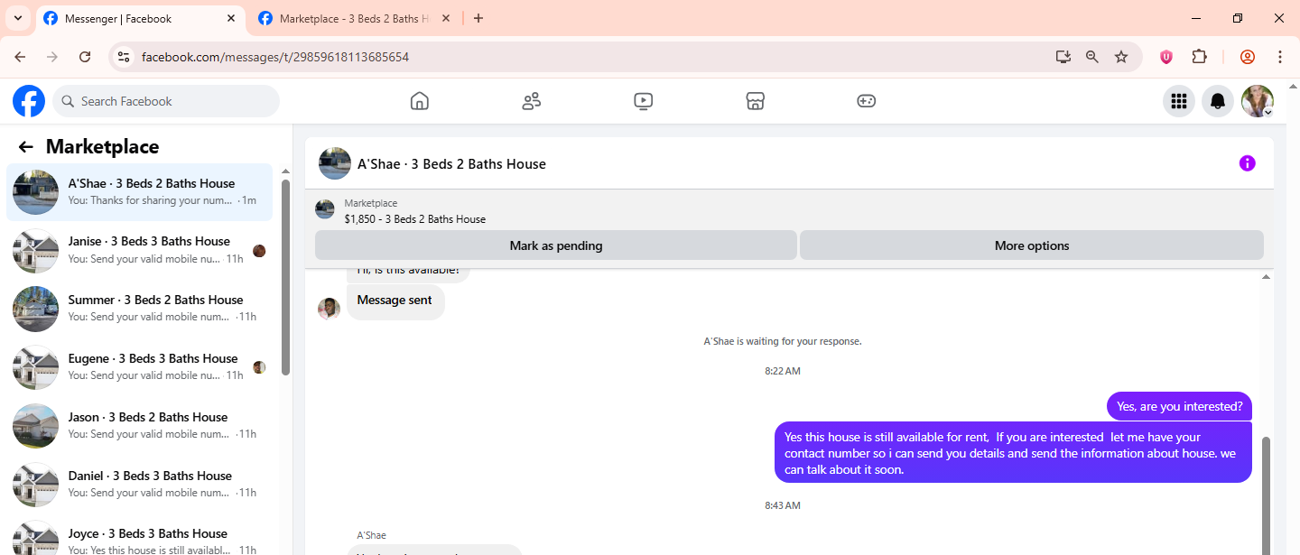Open Summer · 3 Beds 2 Baths House conversation
This screenshot has height=555, width=1300.
tap(139, 309)
